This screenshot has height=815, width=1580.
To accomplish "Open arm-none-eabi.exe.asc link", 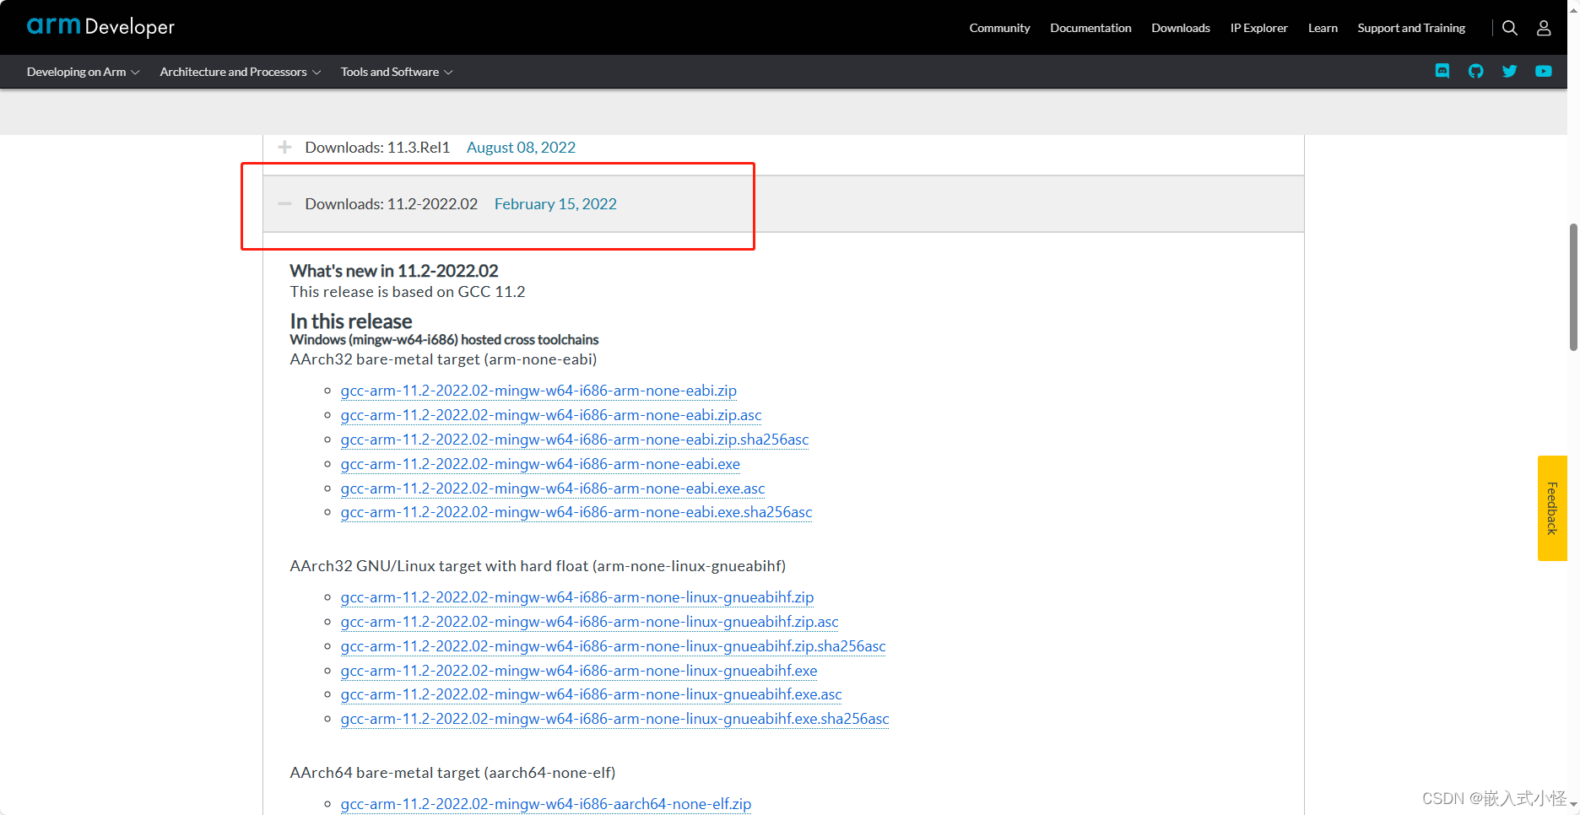I will tap(553, 488).
